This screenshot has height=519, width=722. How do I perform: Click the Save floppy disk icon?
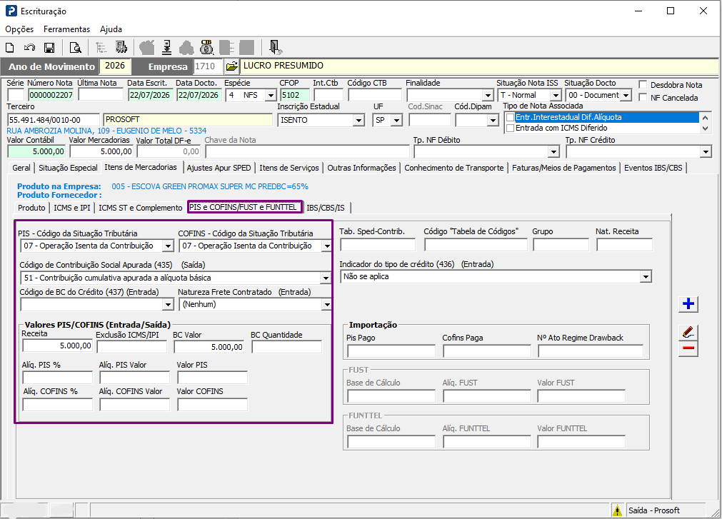tap(49, 47)
